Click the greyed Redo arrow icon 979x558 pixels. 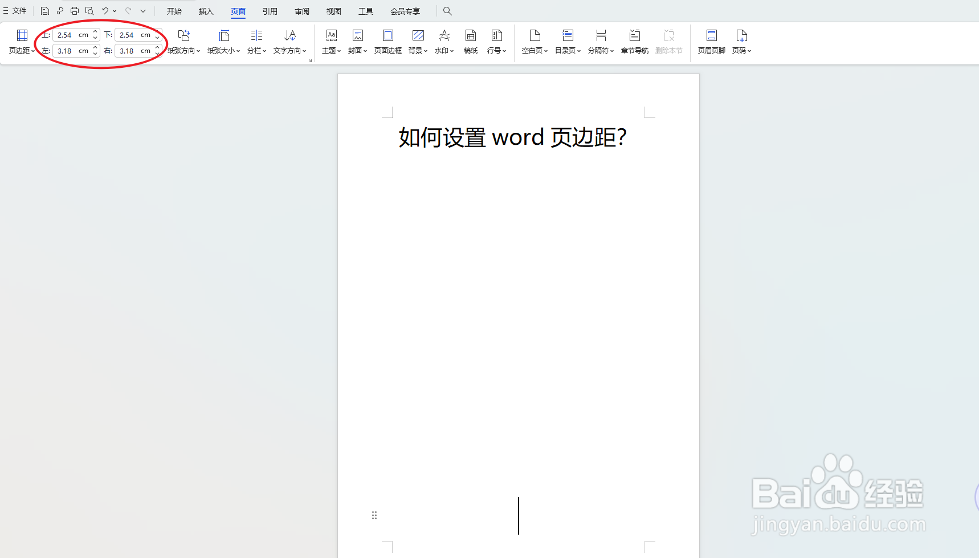click(128, 11)
